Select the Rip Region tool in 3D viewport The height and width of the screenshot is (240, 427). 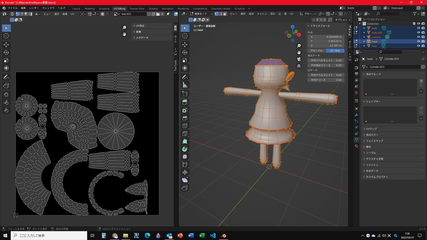click(x=185, y=188)
